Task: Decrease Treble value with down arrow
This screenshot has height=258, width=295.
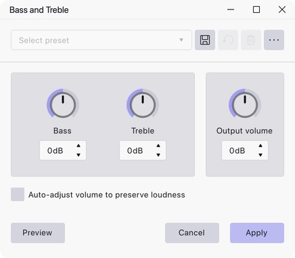Action: click(x=158, y=155)
